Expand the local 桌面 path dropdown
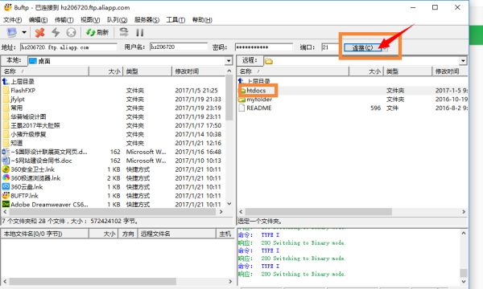 pos(229,61)
